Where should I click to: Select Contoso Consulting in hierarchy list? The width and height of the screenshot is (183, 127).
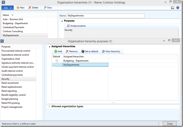(13, 31)
